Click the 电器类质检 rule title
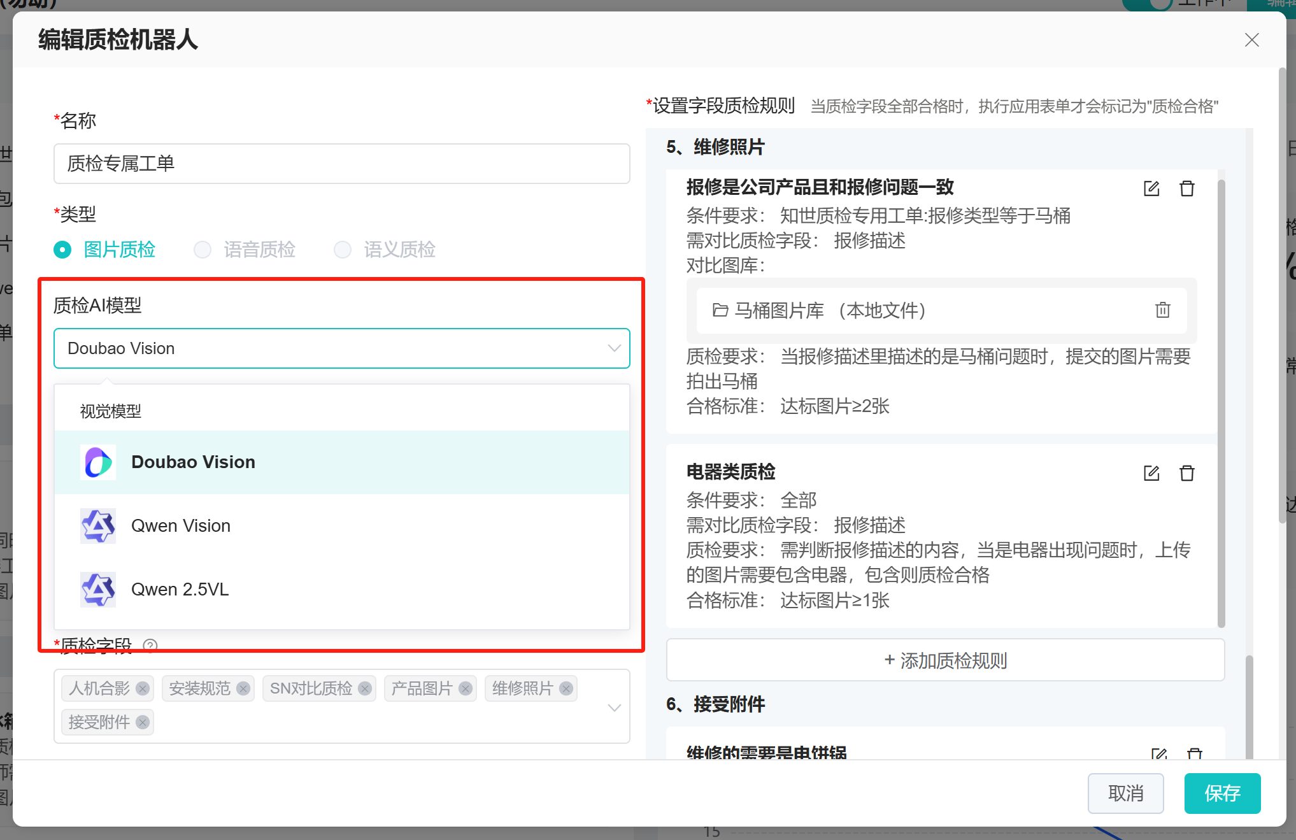Image resolution: width=1296 pixels, height=840 pixels. coord(730,472)
